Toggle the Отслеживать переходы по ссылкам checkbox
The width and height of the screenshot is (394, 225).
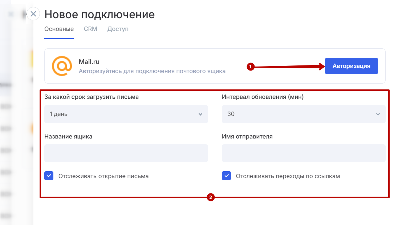[227, 176]
